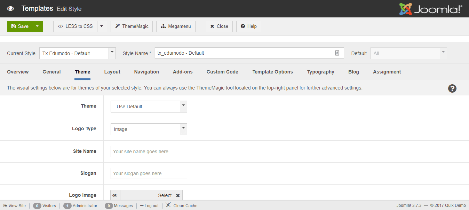469x210 pixels.
Task: Open the LESS to CSS dropdown arrow
Action: coord(102,26)
